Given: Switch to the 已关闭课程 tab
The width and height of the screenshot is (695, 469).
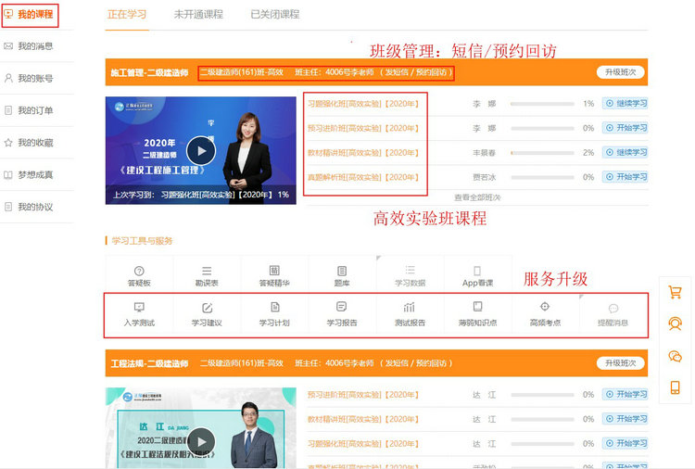Looking at the screenshot, I should click(x=275, y=15).
